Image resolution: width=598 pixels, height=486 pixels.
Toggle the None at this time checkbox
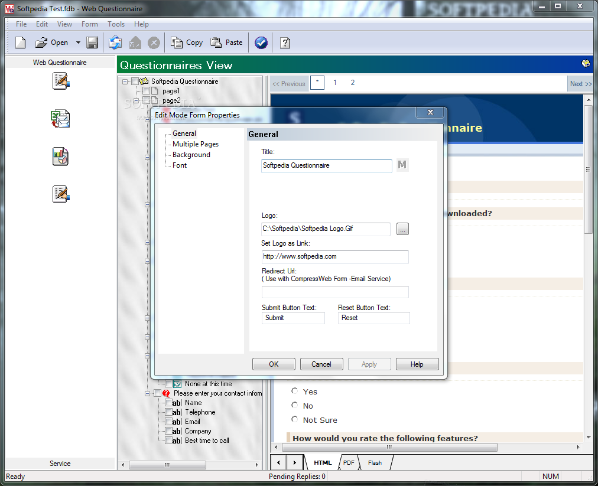[x=168, y=384]
